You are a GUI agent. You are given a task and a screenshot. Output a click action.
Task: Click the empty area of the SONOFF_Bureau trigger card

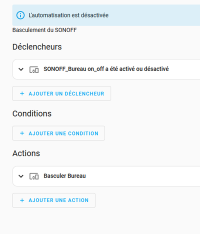point(184,69)
